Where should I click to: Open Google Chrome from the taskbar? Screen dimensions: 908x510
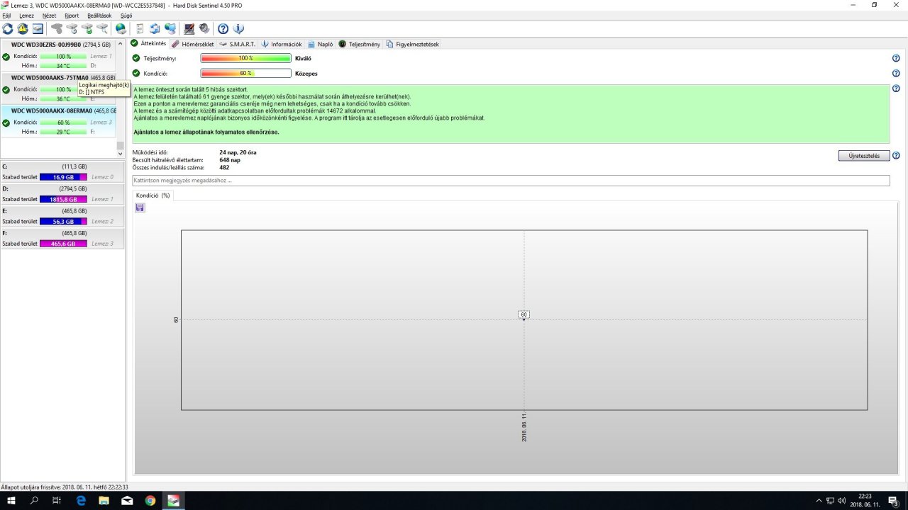[x=150, y=500]
